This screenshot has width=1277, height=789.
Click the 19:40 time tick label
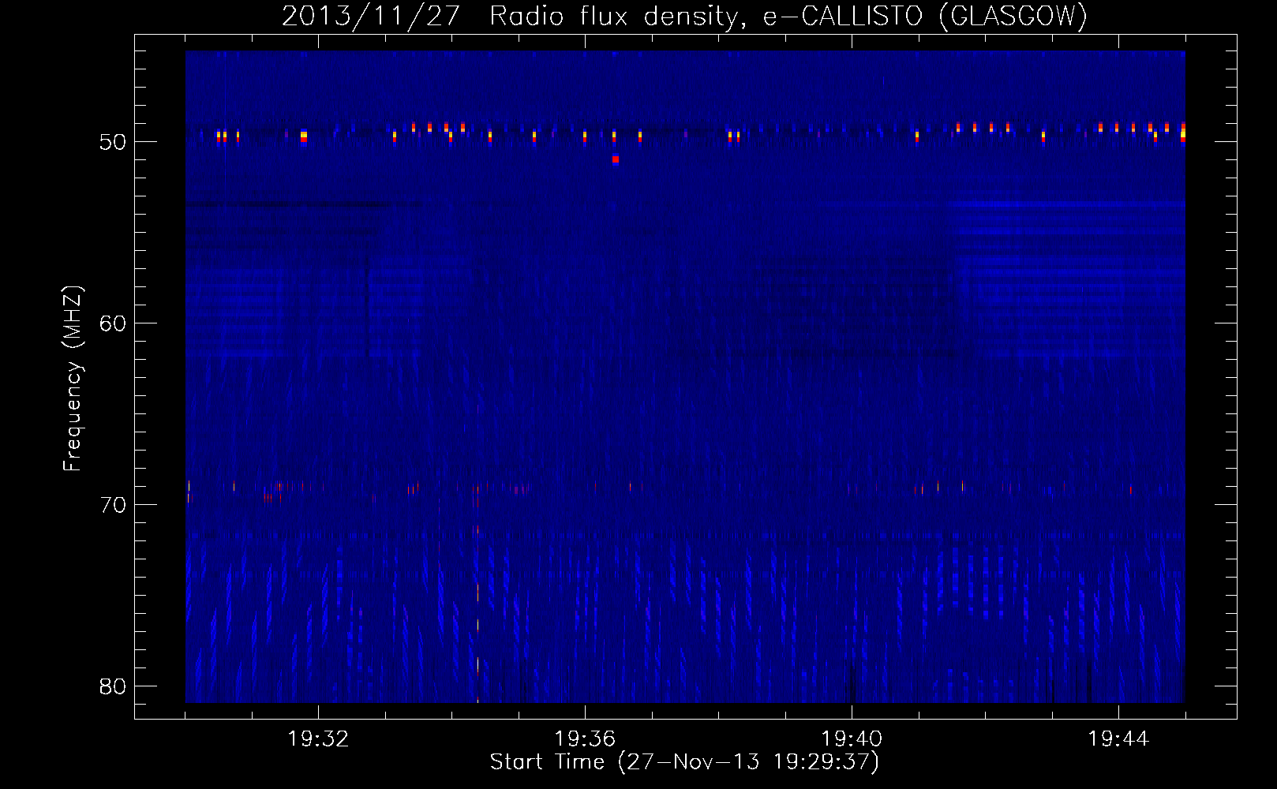[x=852, y=739]
